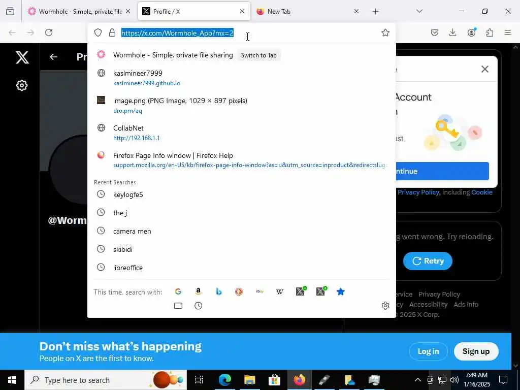Image resolution: width=520 pixels, height=390 pixels.
Task: Choose recent search the j
Action: (x=241, y=213)
